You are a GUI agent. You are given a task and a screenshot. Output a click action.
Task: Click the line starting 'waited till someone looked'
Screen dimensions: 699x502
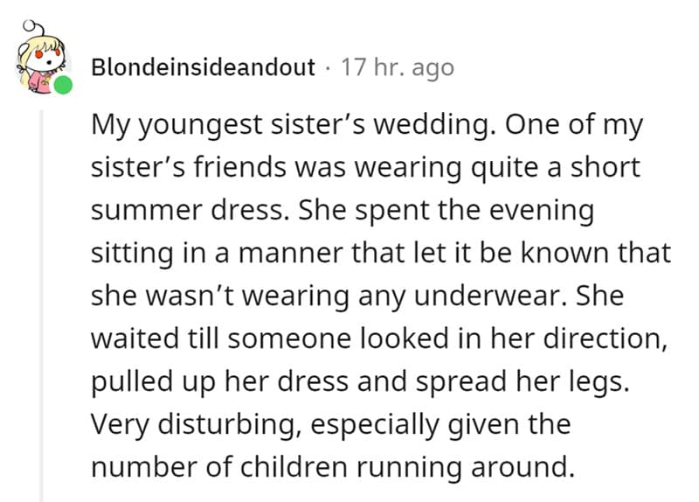tap(379, 338)
